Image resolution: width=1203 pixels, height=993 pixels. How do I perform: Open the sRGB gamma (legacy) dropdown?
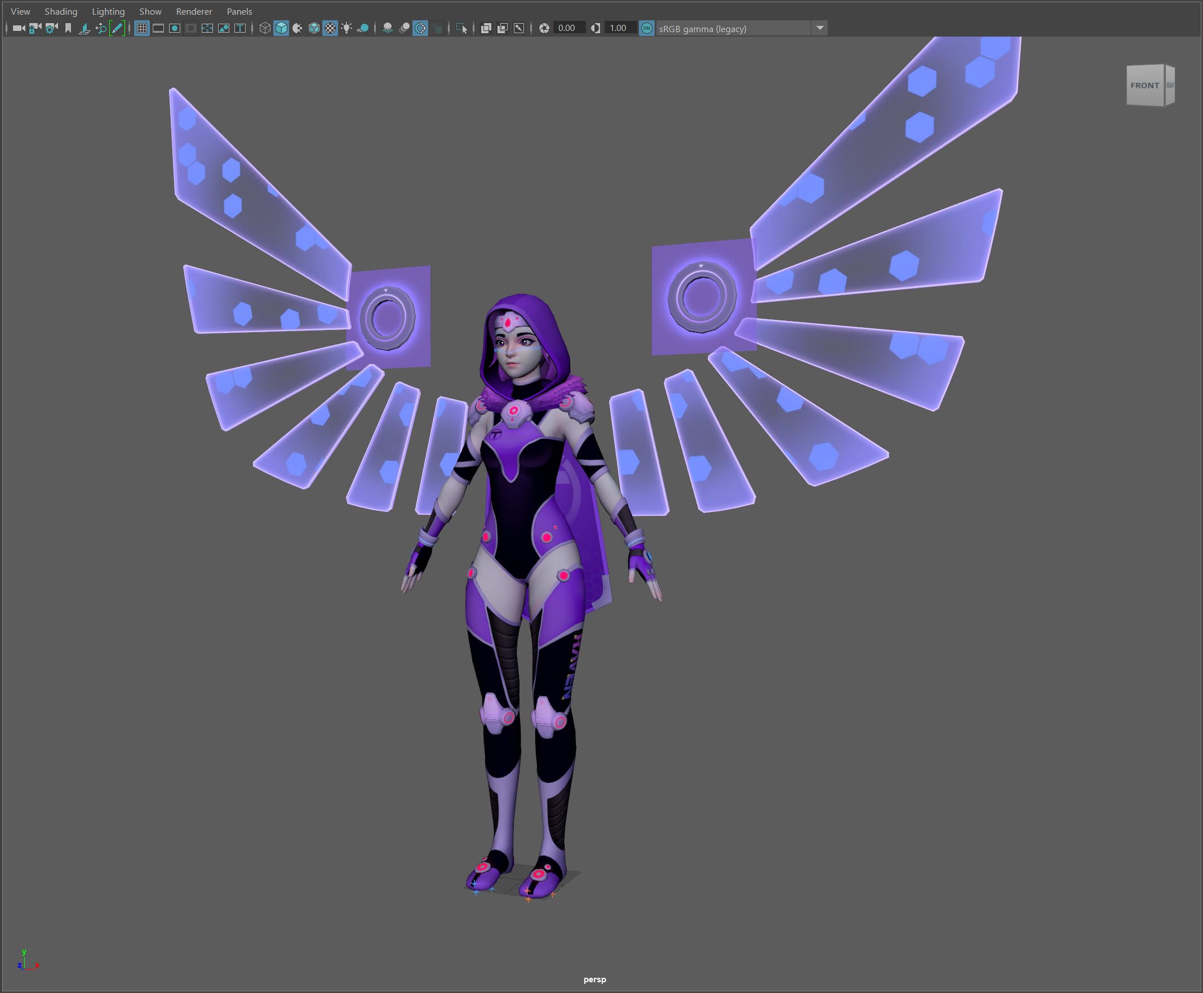[x=742, y=28]
